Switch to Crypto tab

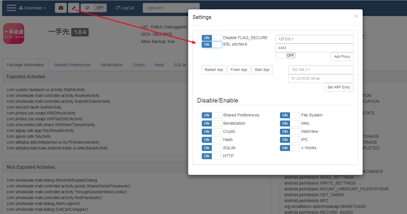(x=139, y=65)
